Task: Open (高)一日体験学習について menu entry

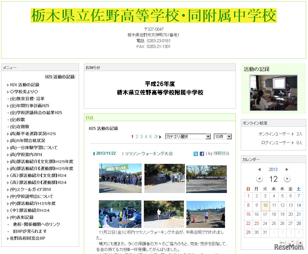Action: click(34, 147)
